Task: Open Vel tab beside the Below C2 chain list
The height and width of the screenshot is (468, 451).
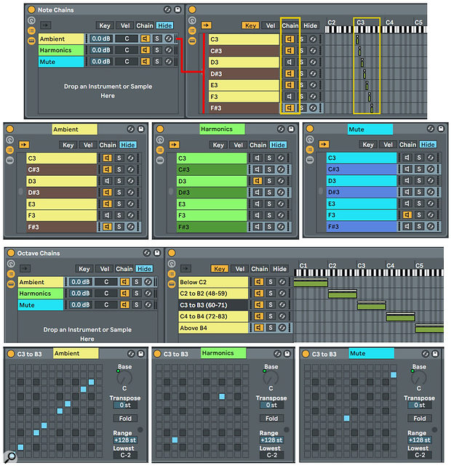Action: [x=240, y=269]
